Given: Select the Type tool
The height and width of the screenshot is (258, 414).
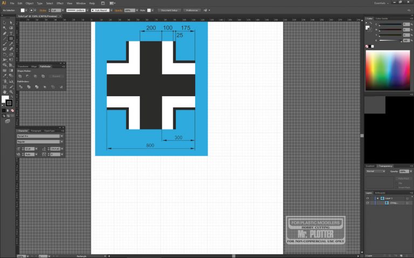Looking at the screenshot, I should (11, 33).
